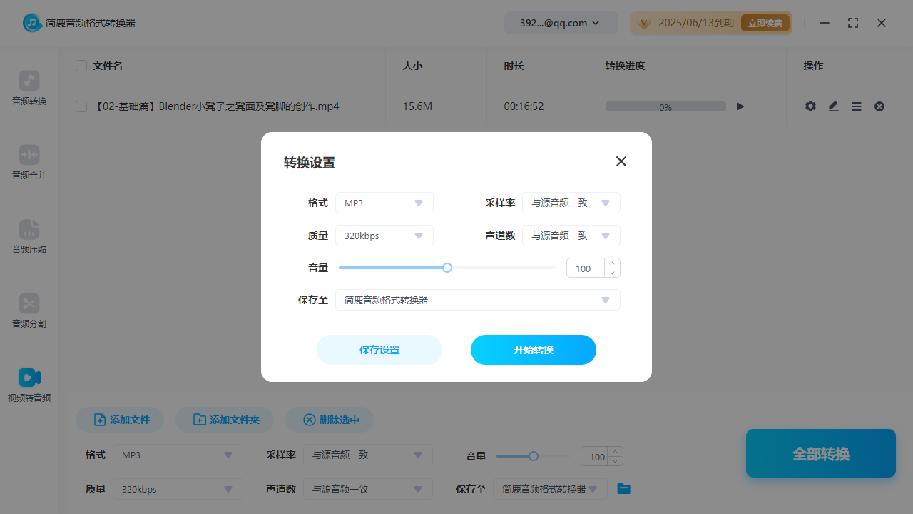Click the 音量 value input showing 100
The width and height of the screenshot is (913, 514).
[x=586, y=268]
